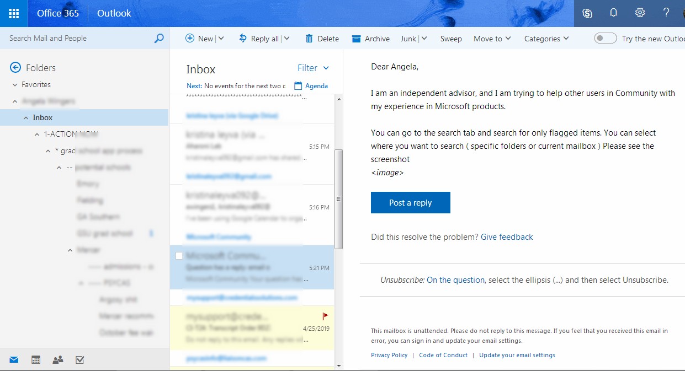Click the Agenda calendar icon

pos(298,85)
